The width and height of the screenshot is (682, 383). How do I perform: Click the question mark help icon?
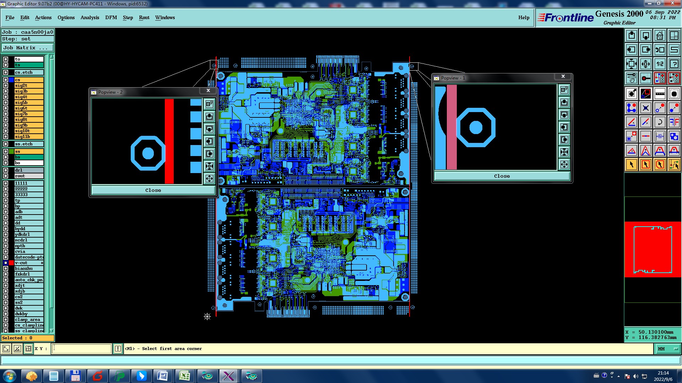(x=674, y=64)
